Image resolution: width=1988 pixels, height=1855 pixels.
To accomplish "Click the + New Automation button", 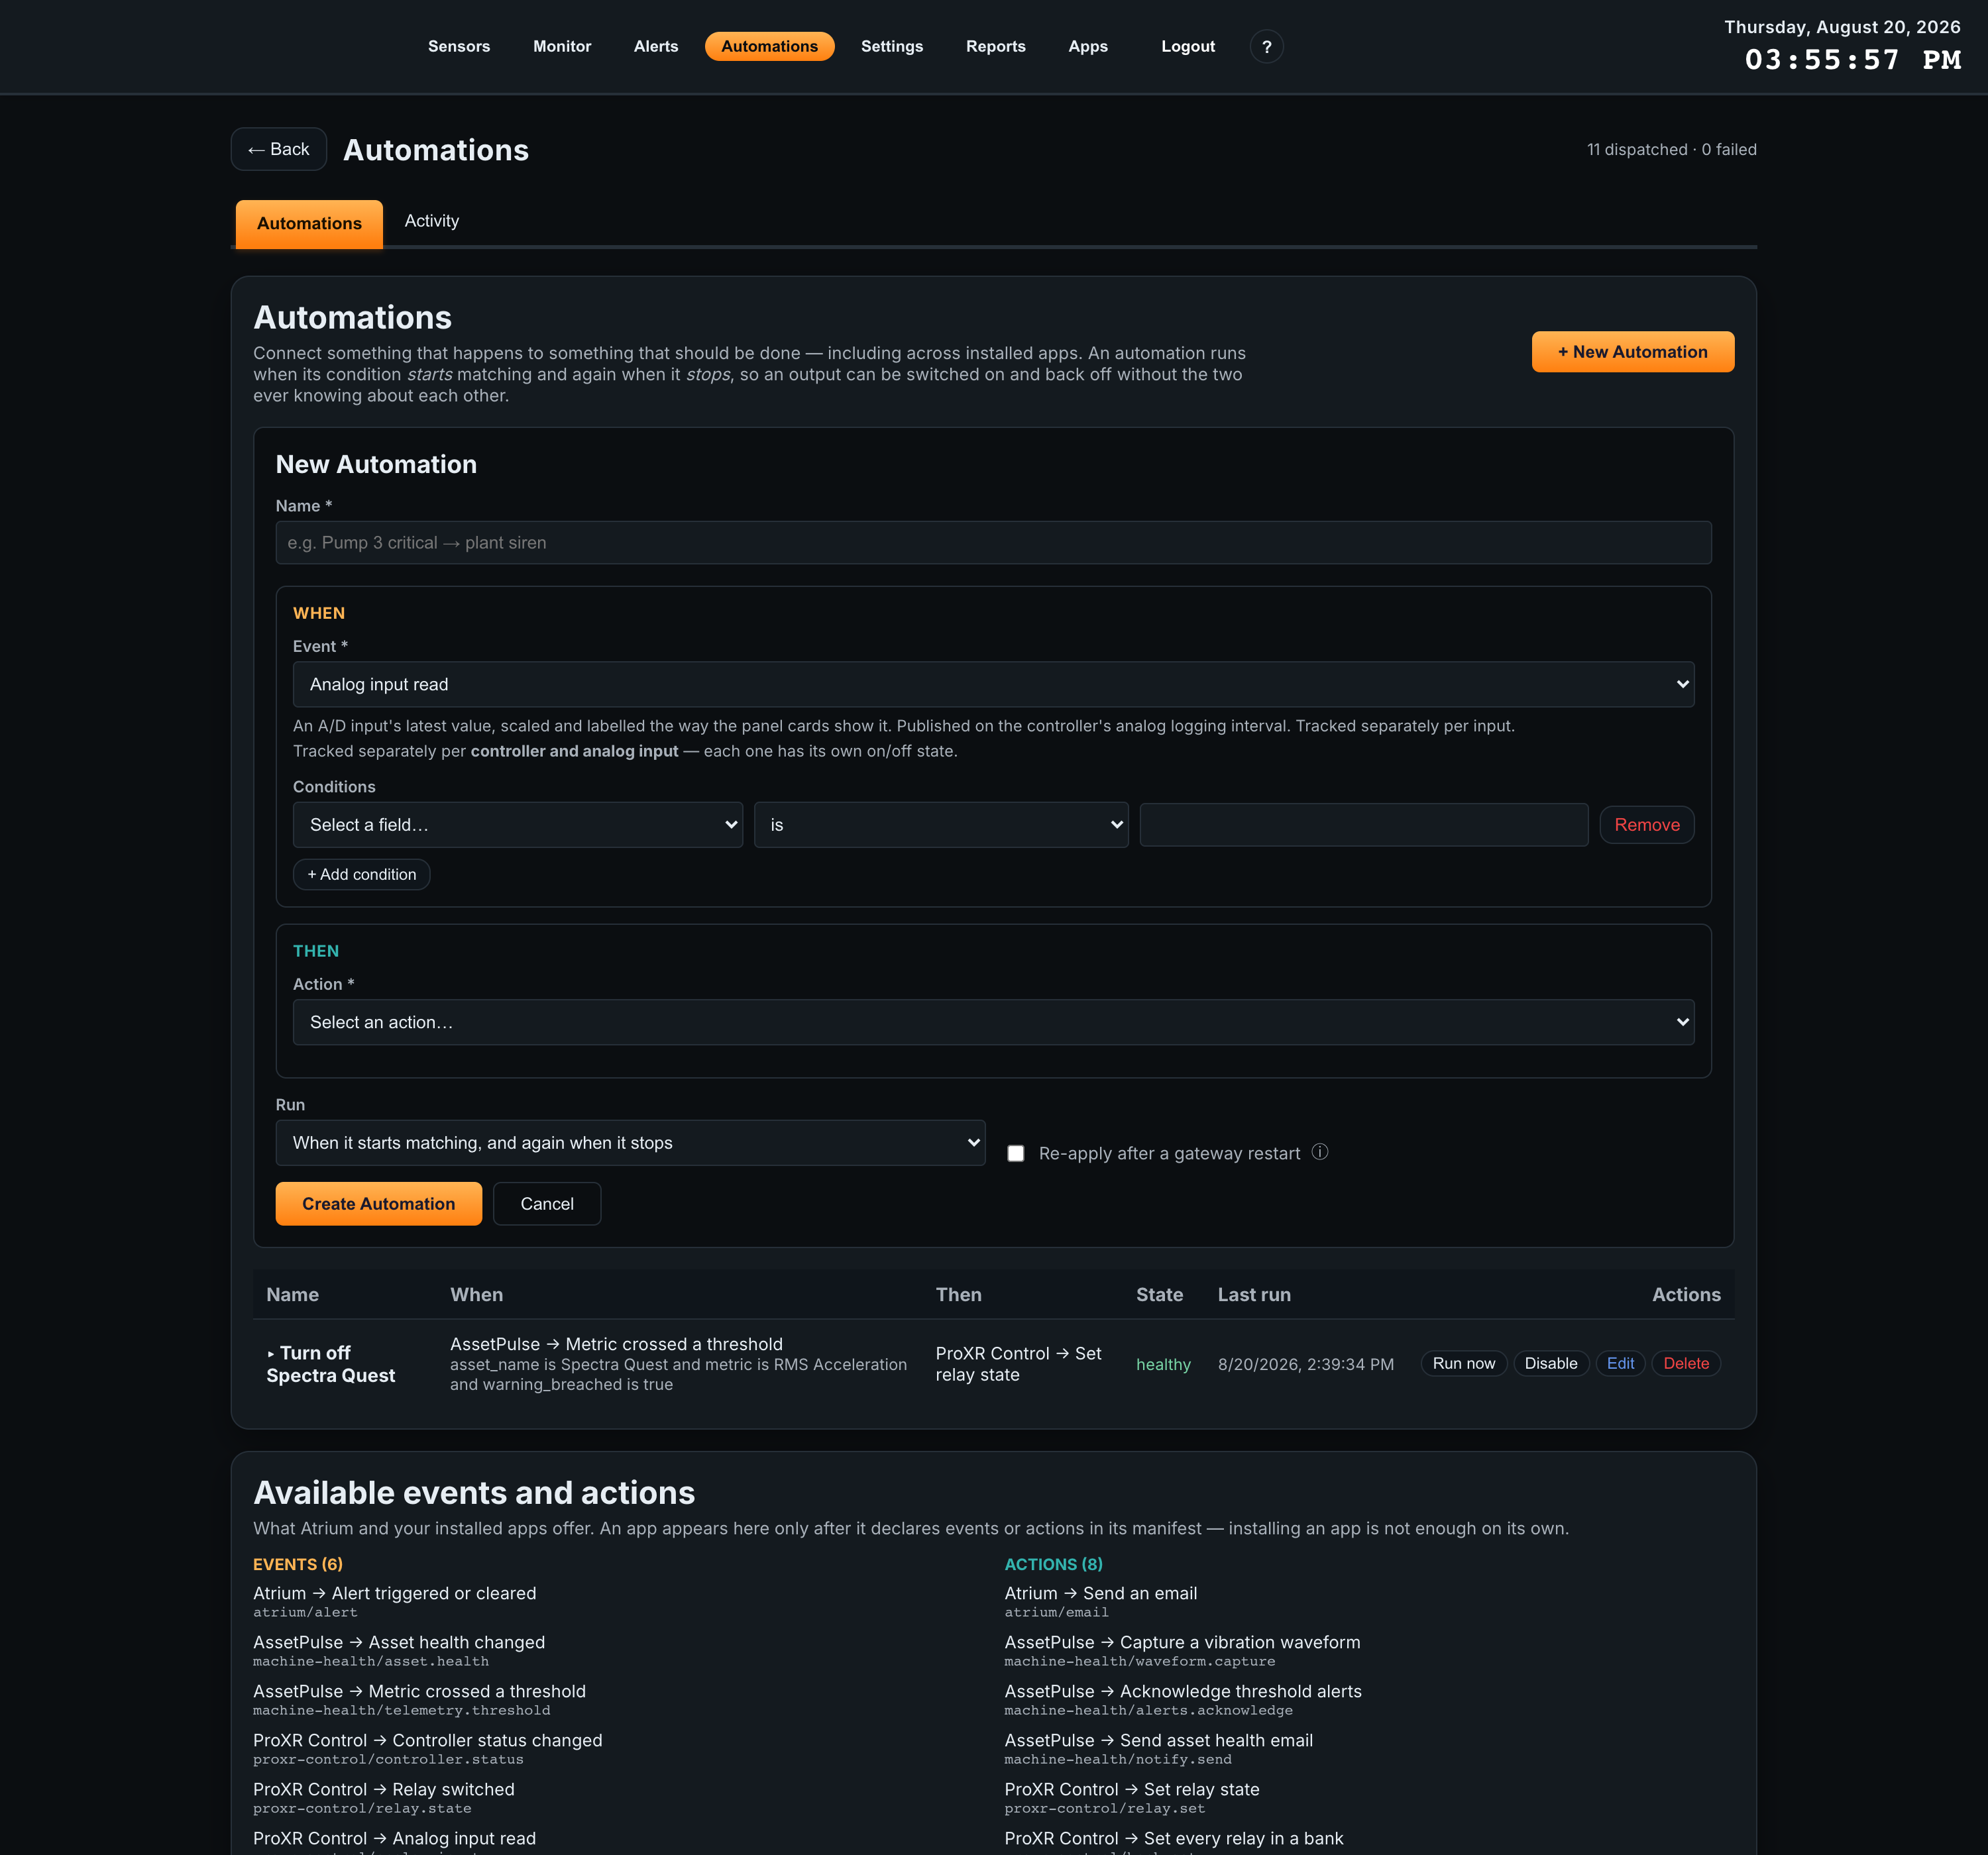I will [1632, 352].
